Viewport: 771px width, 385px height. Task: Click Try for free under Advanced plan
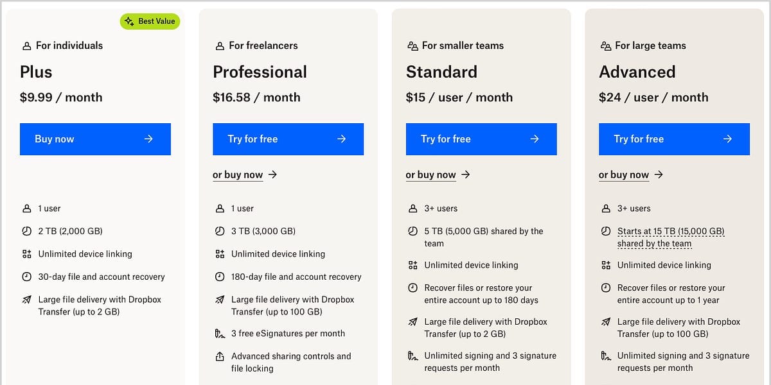coord(673,139)
